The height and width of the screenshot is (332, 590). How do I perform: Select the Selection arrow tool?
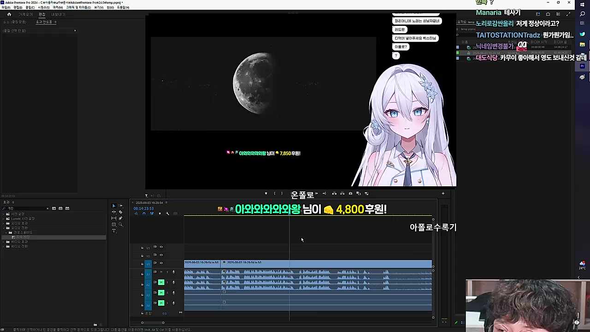pyautogui.click(x=114, y=206)
